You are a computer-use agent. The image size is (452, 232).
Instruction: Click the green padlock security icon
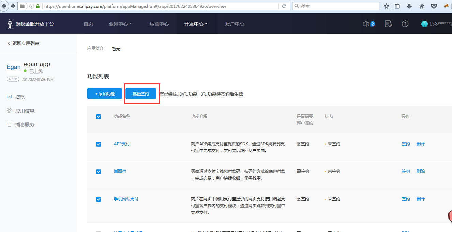pos(38,6)
